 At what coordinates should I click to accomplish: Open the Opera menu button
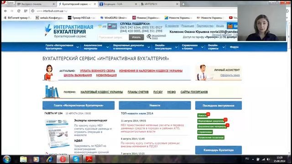(x=8, y=3)
